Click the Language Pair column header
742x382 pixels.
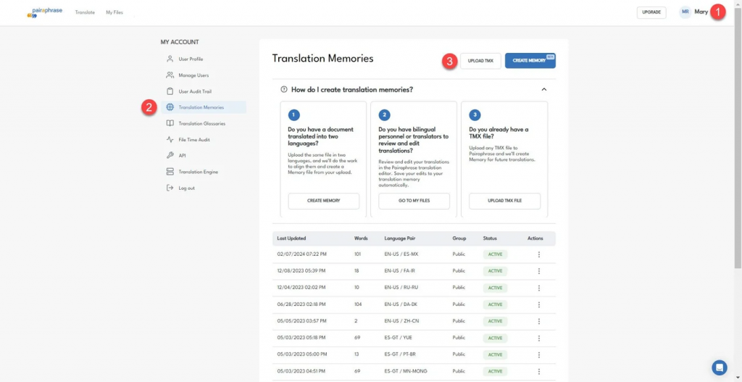(401, 238)
